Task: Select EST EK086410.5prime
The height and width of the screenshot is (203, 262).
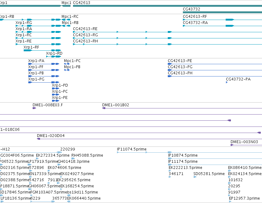Action: [245, 168]
